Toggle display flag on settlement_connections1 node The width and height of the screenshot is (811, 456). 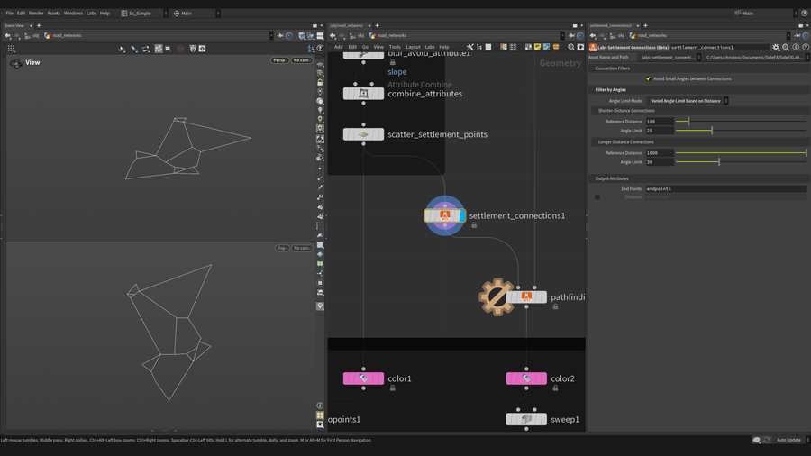click(461, 215)
